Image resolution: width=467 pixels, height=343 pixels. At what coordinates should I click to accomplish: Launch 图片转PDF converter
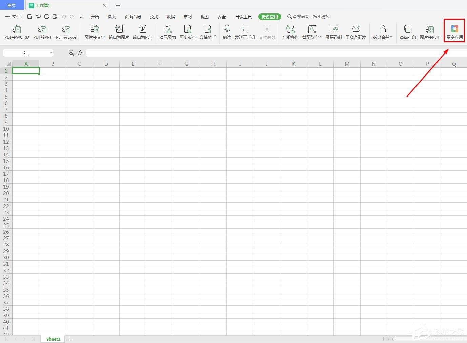pos(430,32)
